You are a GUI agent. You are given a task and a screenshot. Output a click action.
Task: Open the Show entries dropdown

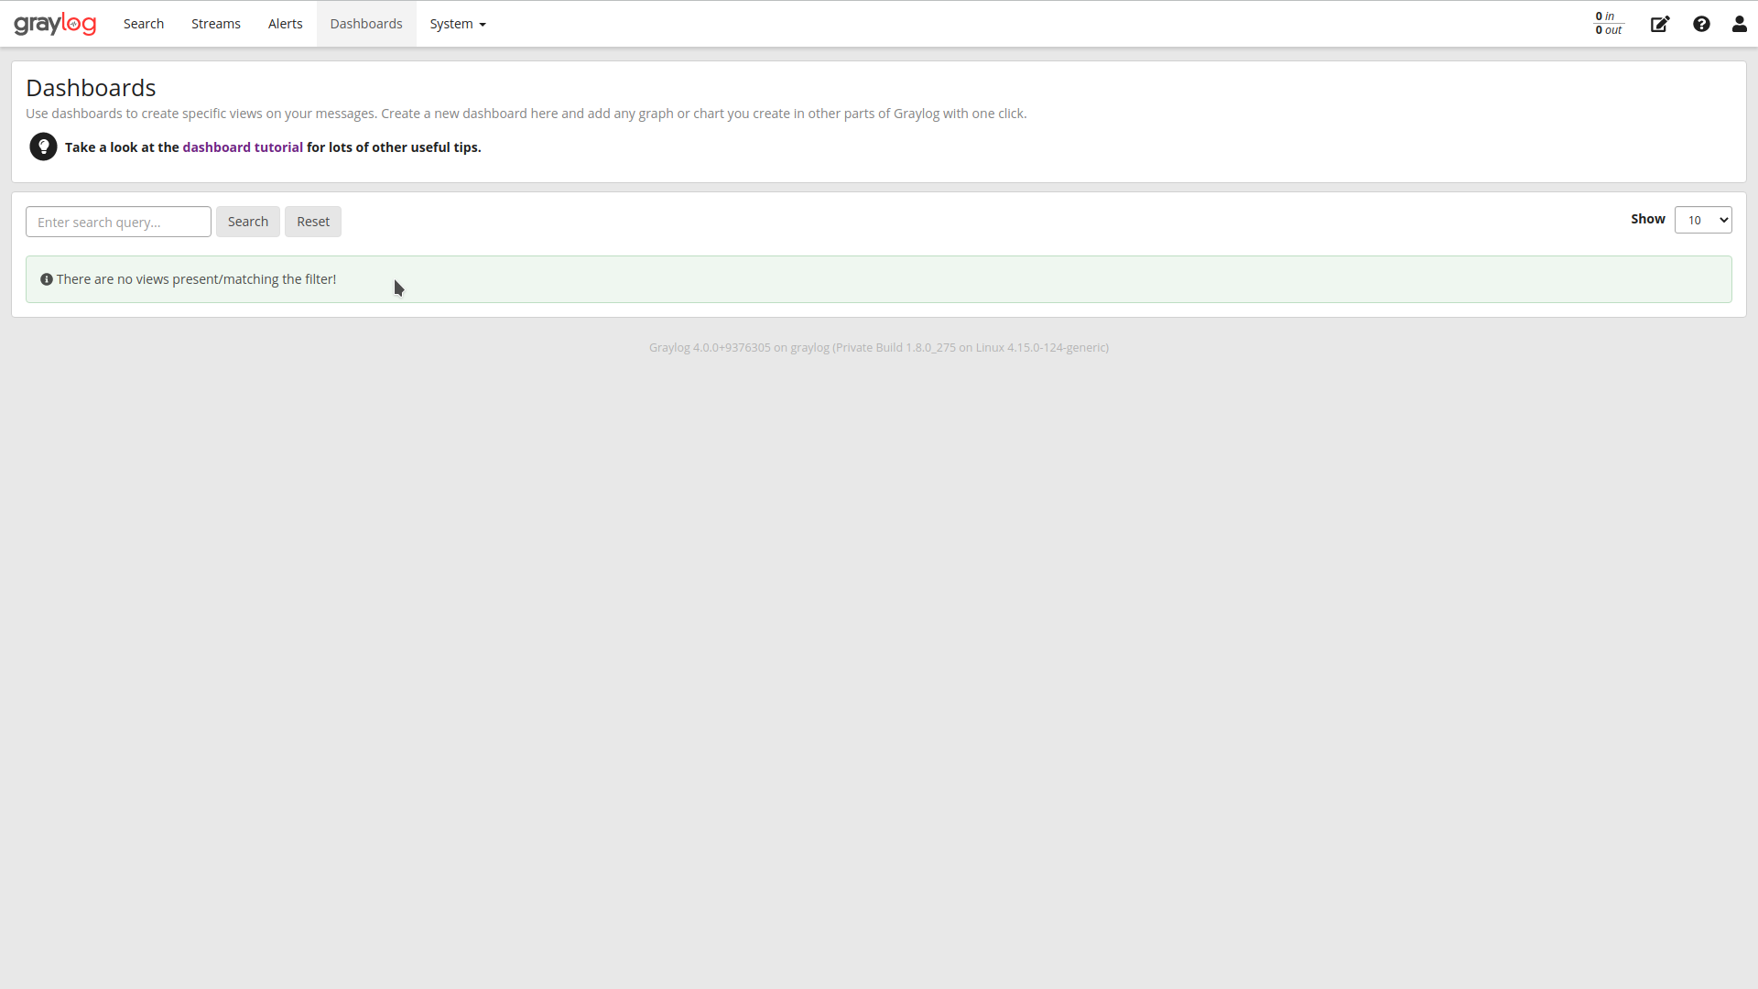coord(1703,220)
